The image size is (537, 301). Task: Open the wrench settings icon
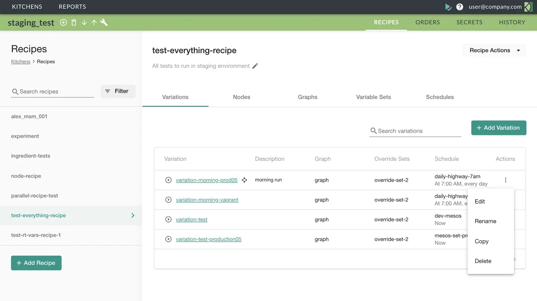pos(104,22)
